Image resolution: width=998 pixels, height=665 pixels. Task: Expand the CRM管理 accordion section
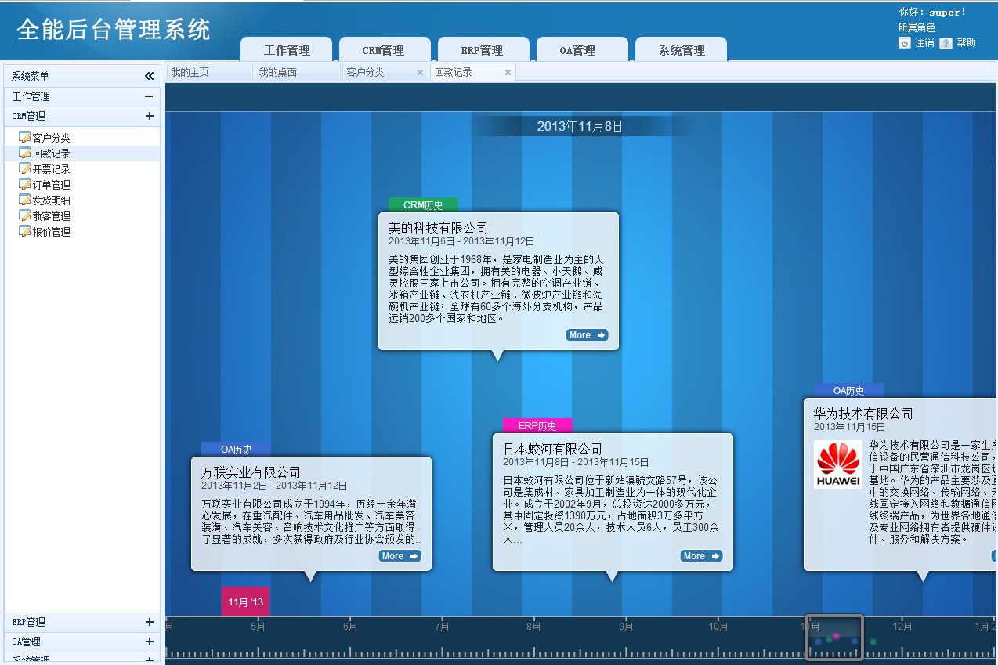point(149,116)
